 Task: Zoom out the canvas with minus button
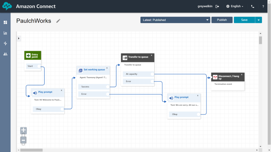click(24, 140)
